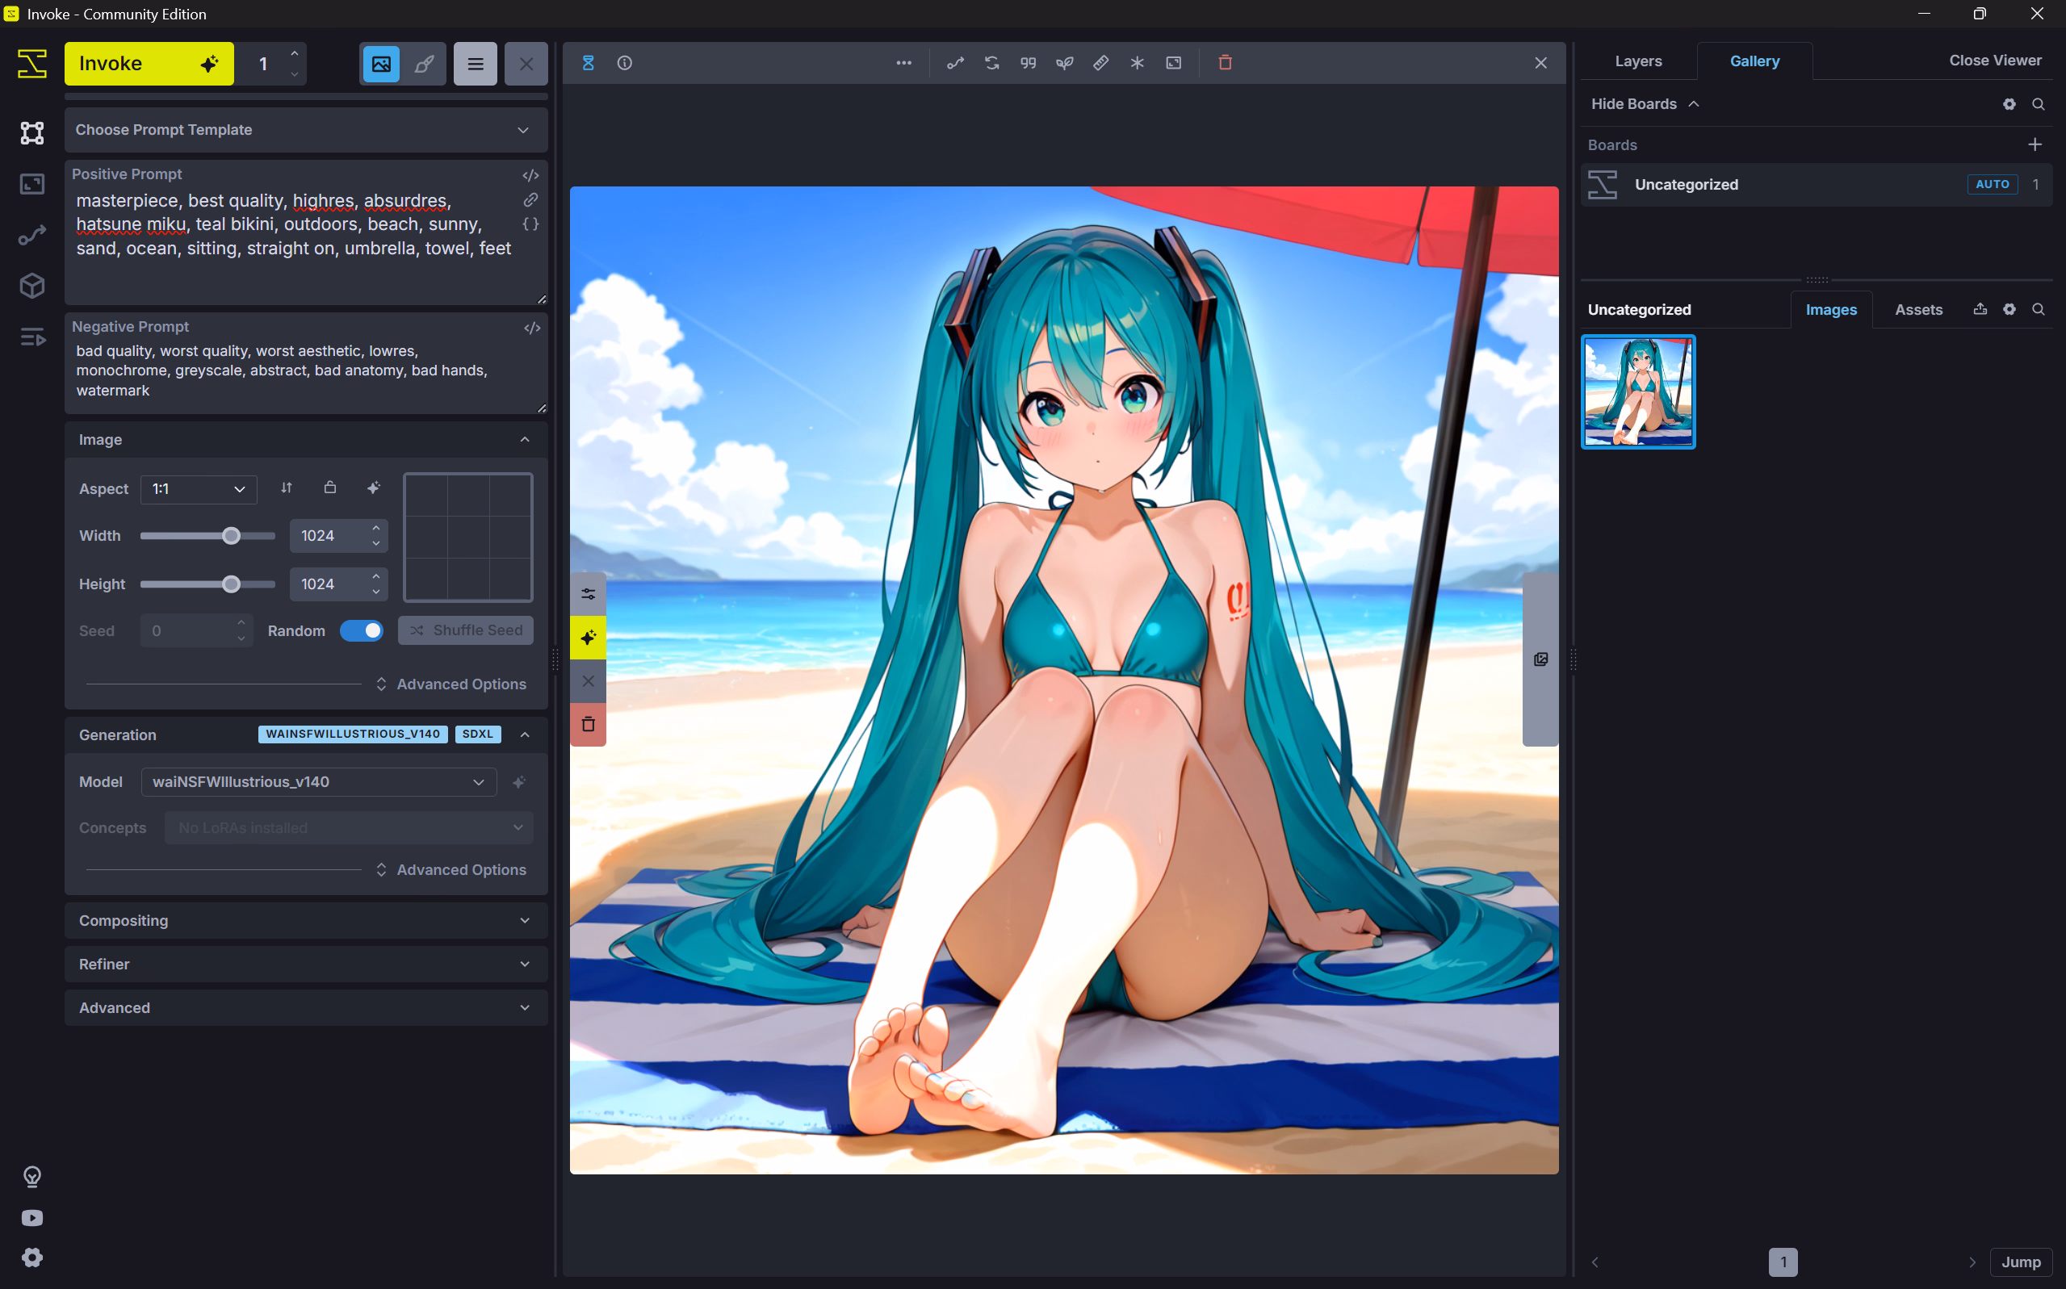Switch to the Layers tab
The image size is (2066, 1289).
[1638, 61]
